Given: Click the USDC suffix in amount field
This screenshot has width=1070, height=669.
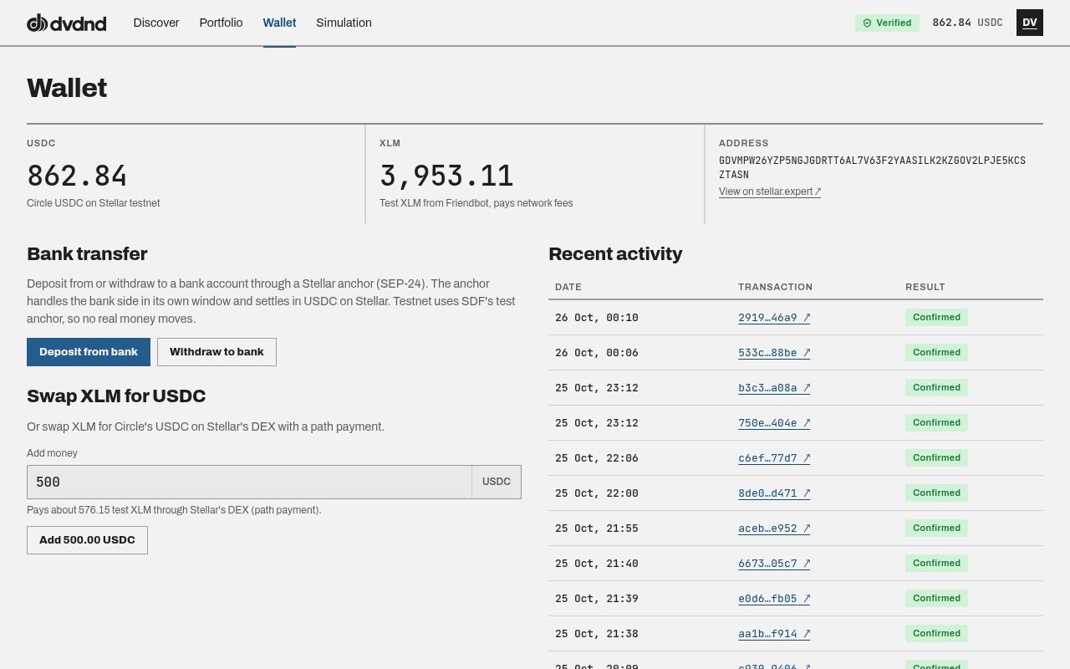Looking at the screenshot, I should tap(497, 482).
